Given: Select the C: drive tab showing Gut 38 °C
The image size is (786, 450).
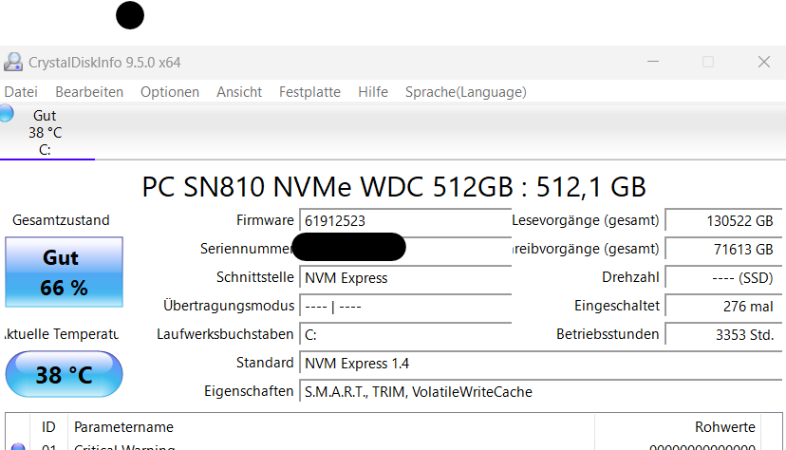Looking at the screenshot, I should pyautogui.click(x=47, y=133).
